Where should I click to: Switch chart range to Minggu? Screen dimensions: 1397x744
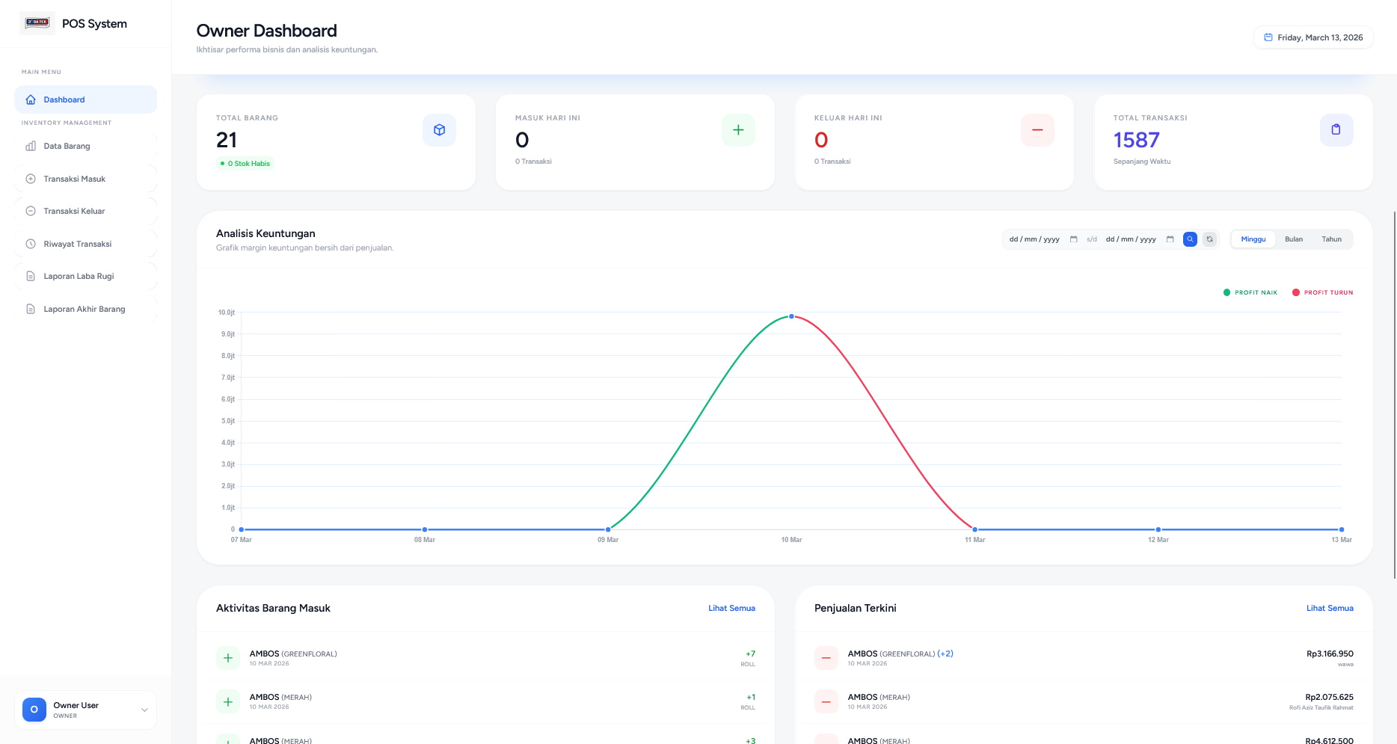pyautogui.click(x=1253, y=239)
